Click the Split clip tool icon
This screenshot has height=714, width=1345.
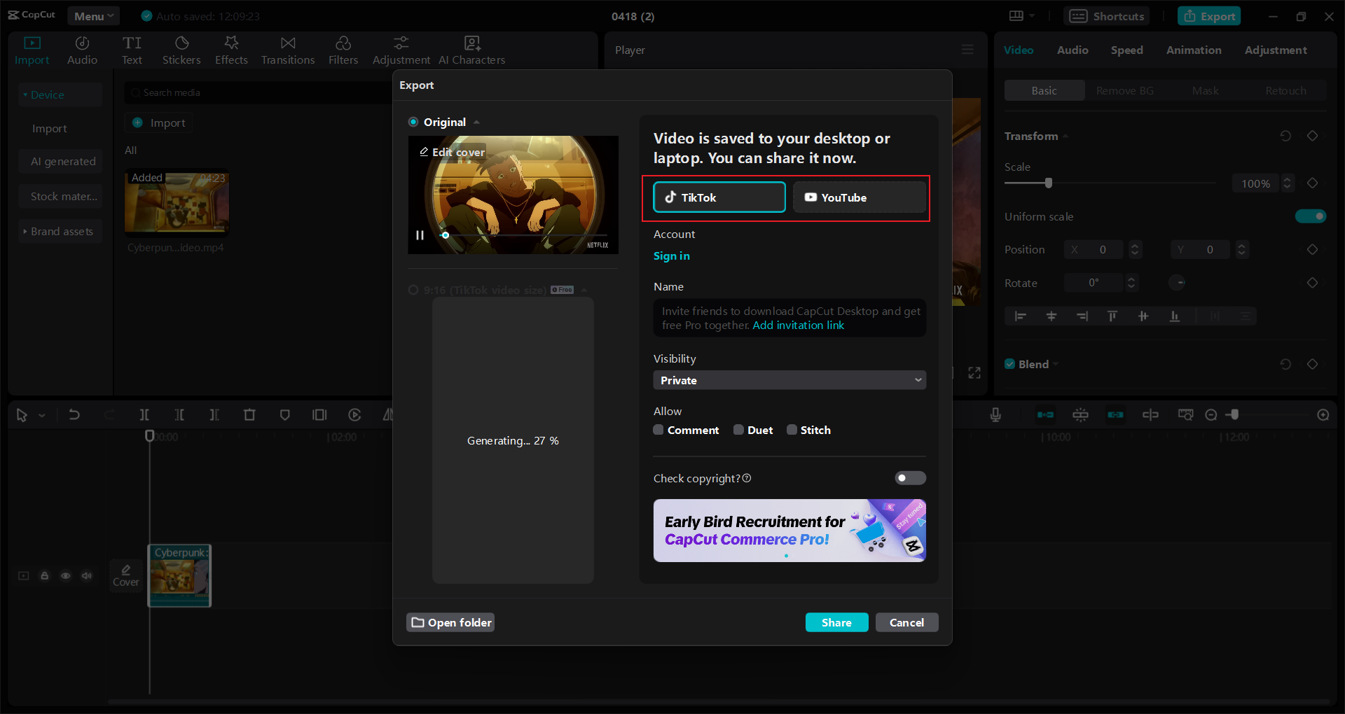point(144,415)
